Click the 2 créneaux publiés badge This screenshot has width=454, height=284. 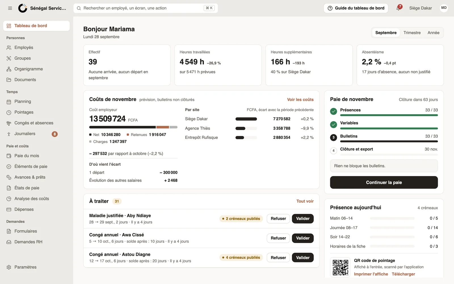pos(241,219)
